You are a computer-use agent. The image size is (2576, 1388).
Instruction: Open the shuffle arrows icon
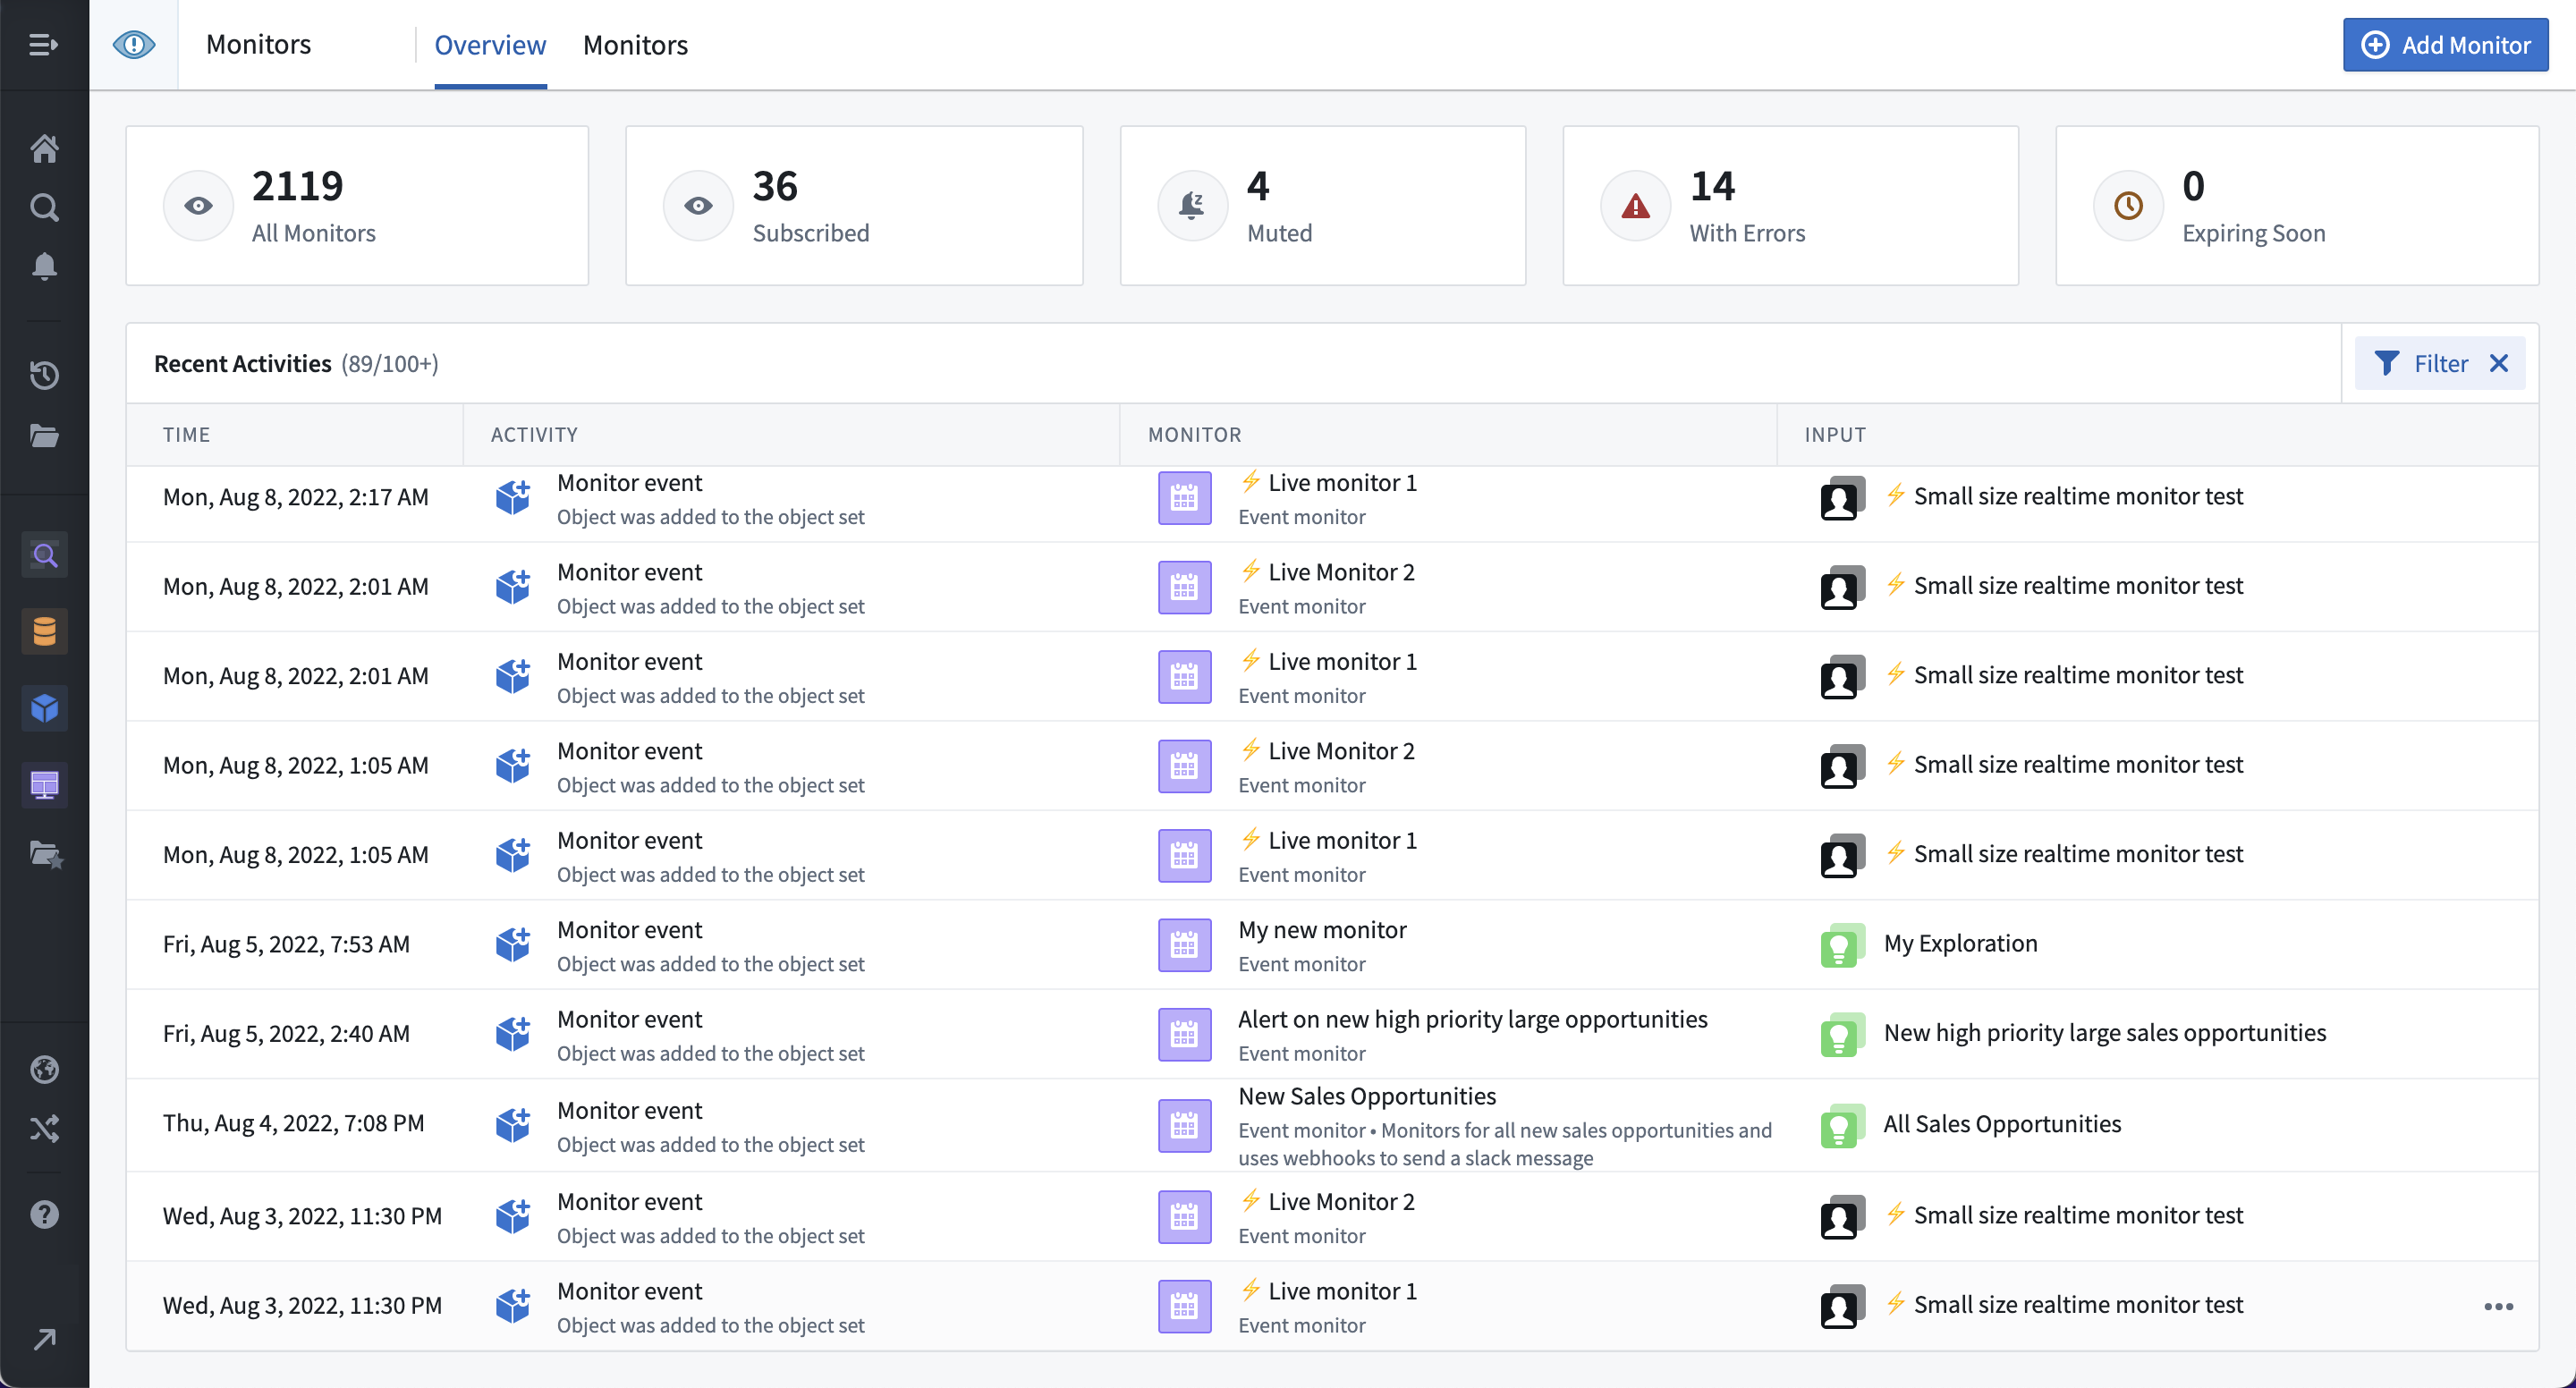click(44, 1129)
